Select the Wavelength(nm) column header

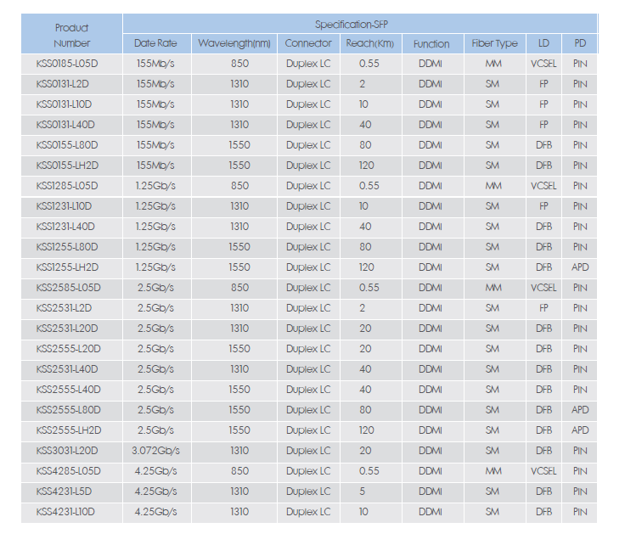coord(234,43)
